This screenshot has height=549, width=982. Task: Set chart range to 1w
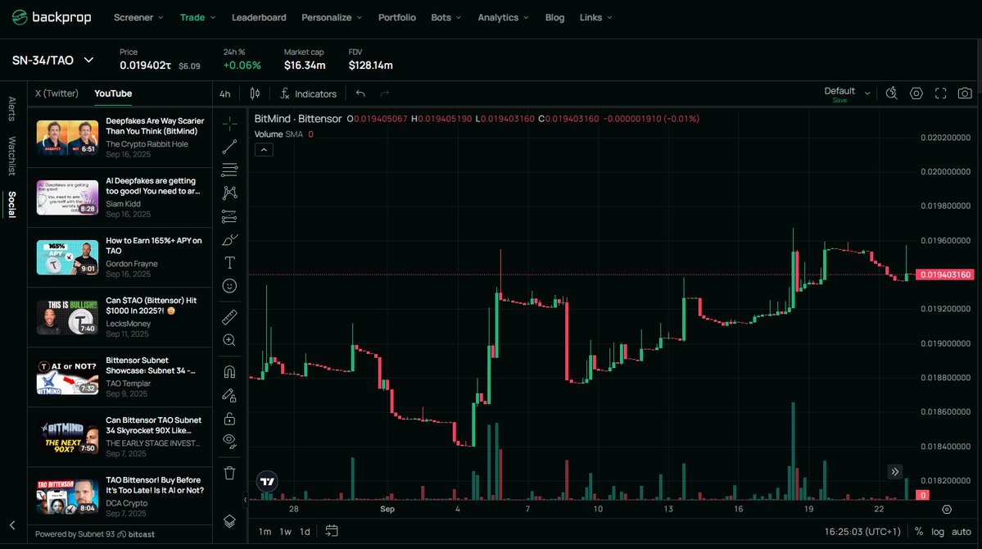coord(286,532)
